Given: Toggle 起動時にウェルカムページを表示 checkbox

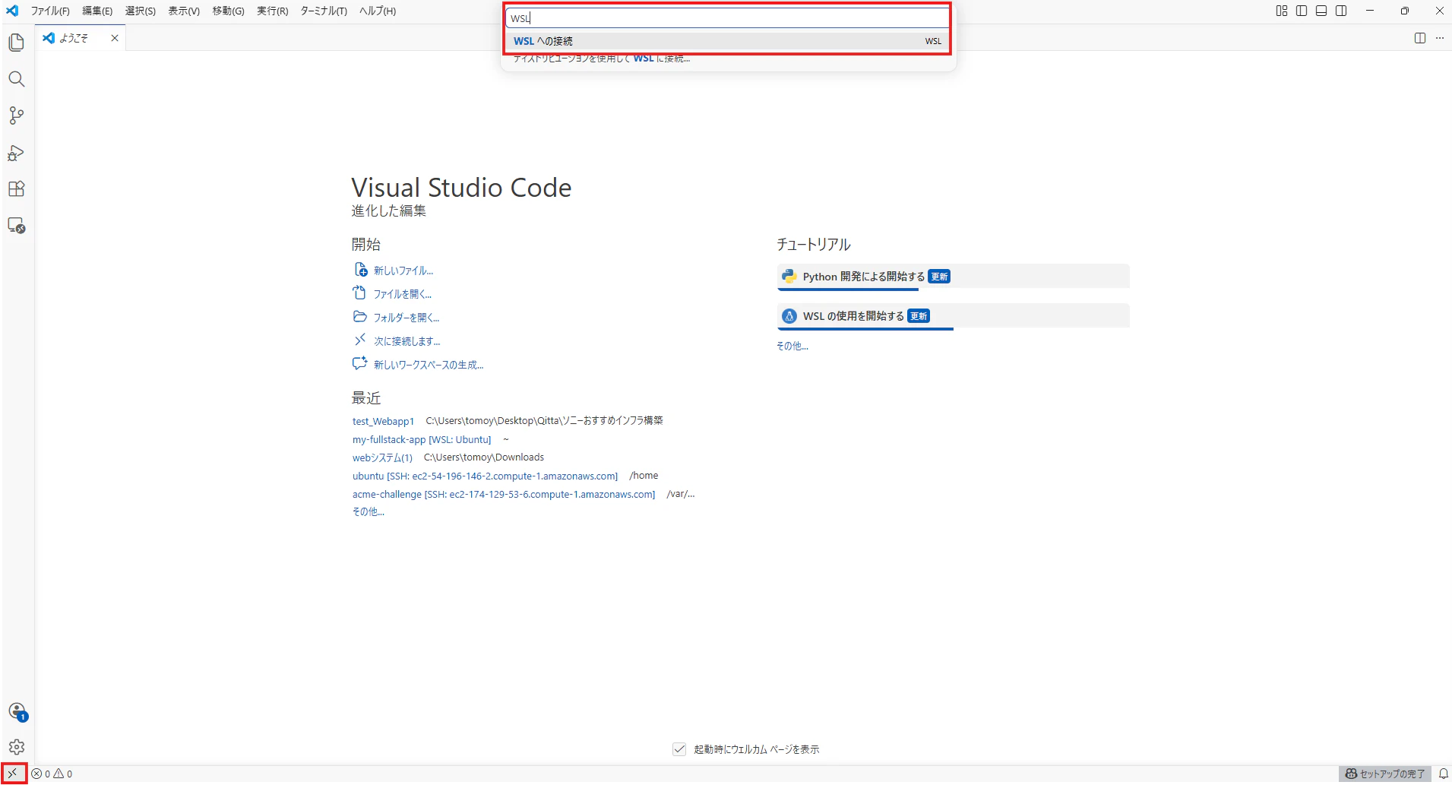Looking at the screenshot, I should click(679, 749).
